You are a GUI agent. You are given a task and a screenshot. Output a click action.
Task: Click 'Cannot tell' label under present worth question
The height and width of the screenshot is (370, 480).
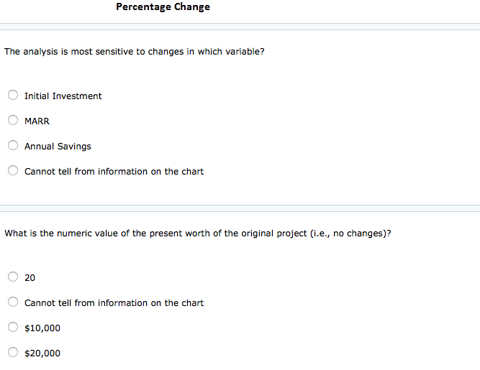pos(114,302)
